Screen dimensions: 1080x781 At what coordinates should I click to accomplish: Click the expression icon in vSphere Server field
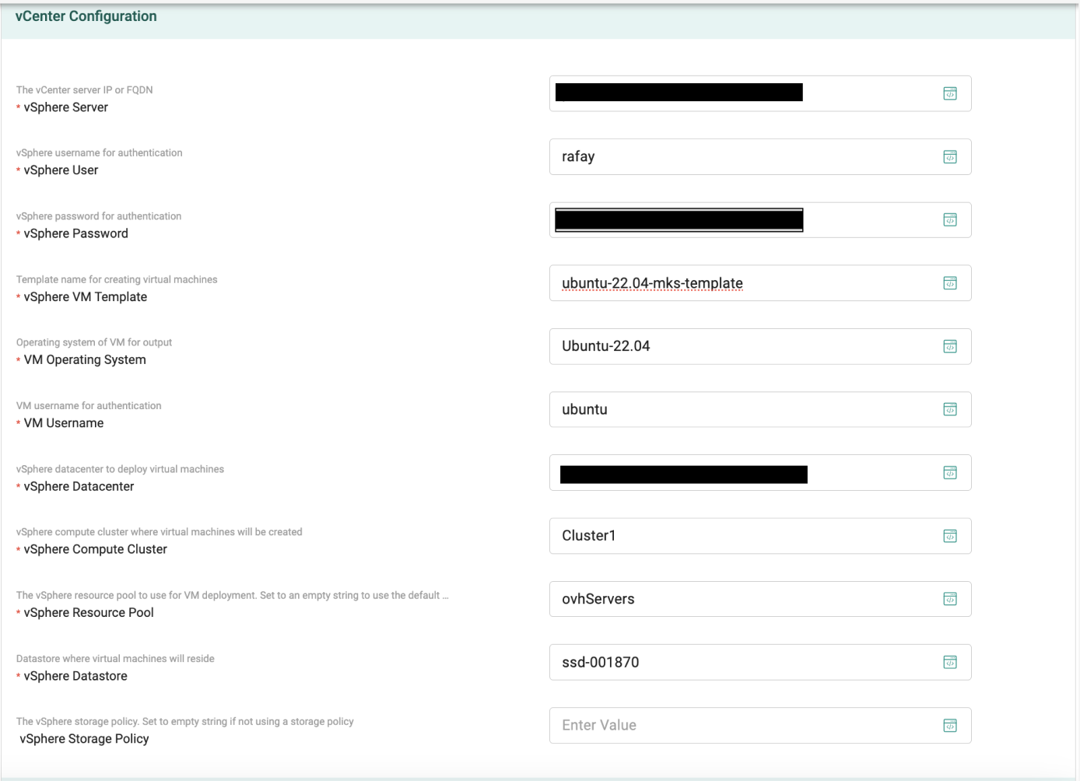[x=950, y=93]
